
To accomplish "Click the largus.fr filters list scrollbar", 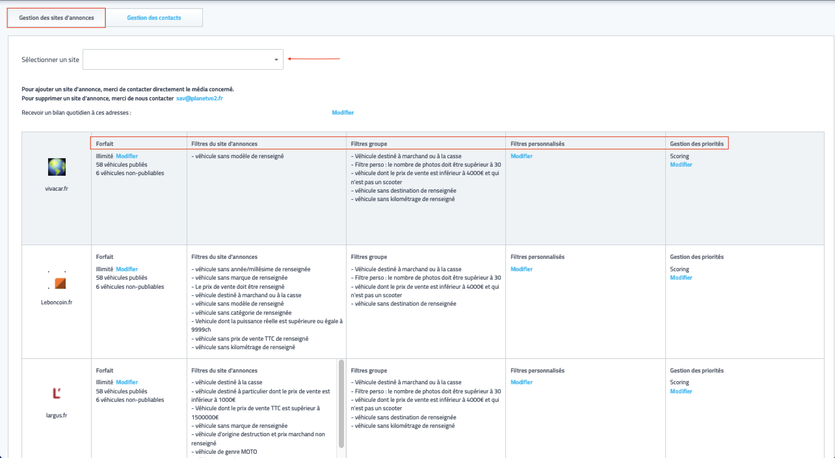I will tap(341, 404).
